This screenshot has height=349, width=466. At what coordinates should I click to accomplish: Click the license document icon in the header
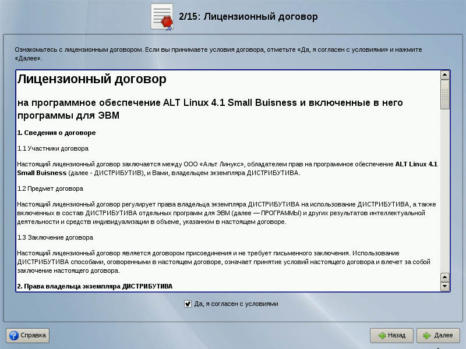[163, 16]
